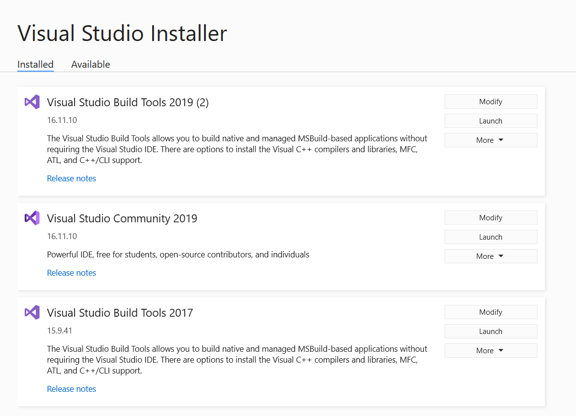Expand More menu for Build Tools 2017
Viewport: 576px width, 416px height.
point(491,351)
